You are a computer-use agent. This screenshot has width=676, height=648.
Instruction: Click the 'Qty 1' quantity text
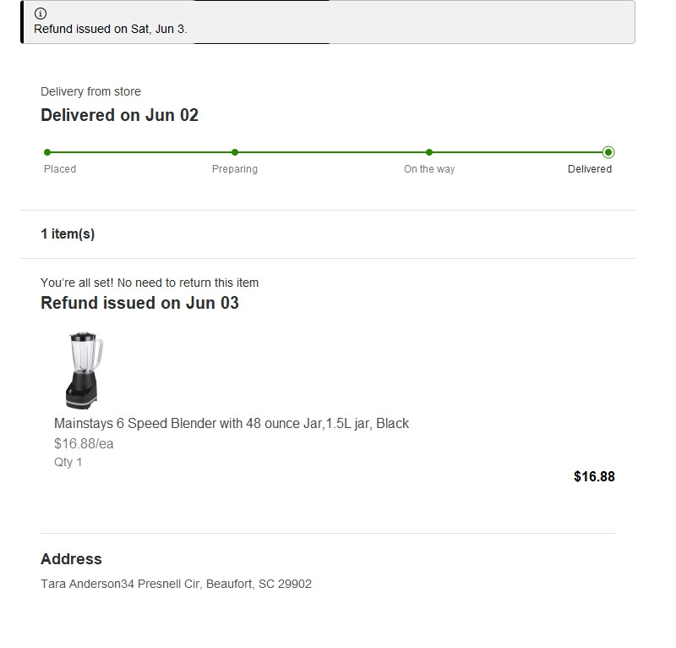coord(68,462)
